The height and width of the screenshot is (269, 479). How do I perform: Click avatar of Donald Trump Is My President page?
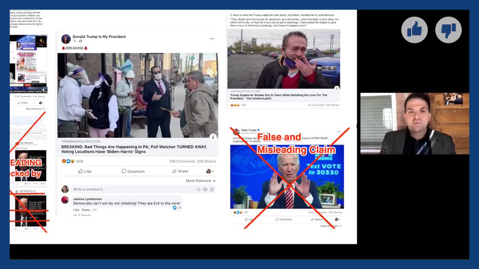tap(66, 39)
